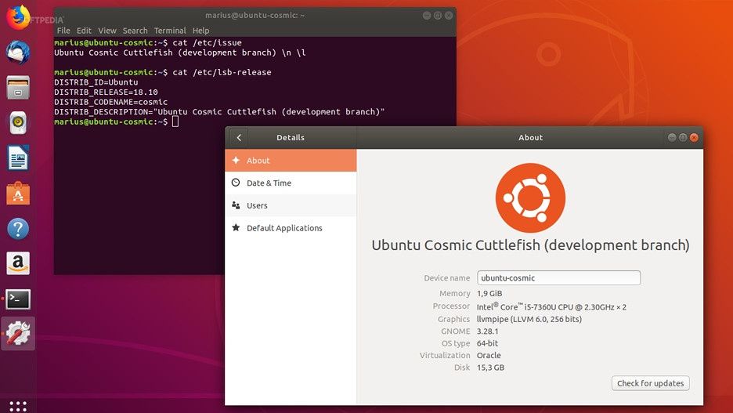Maximize the terminal window
This screenshot has height=413, width=733.
[x=438, y=16]
